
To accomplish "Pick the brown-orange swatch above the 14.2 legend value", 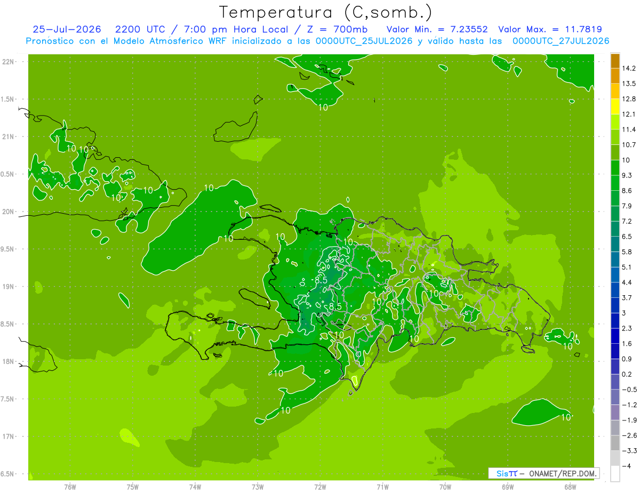I will [x=615, y=61].
